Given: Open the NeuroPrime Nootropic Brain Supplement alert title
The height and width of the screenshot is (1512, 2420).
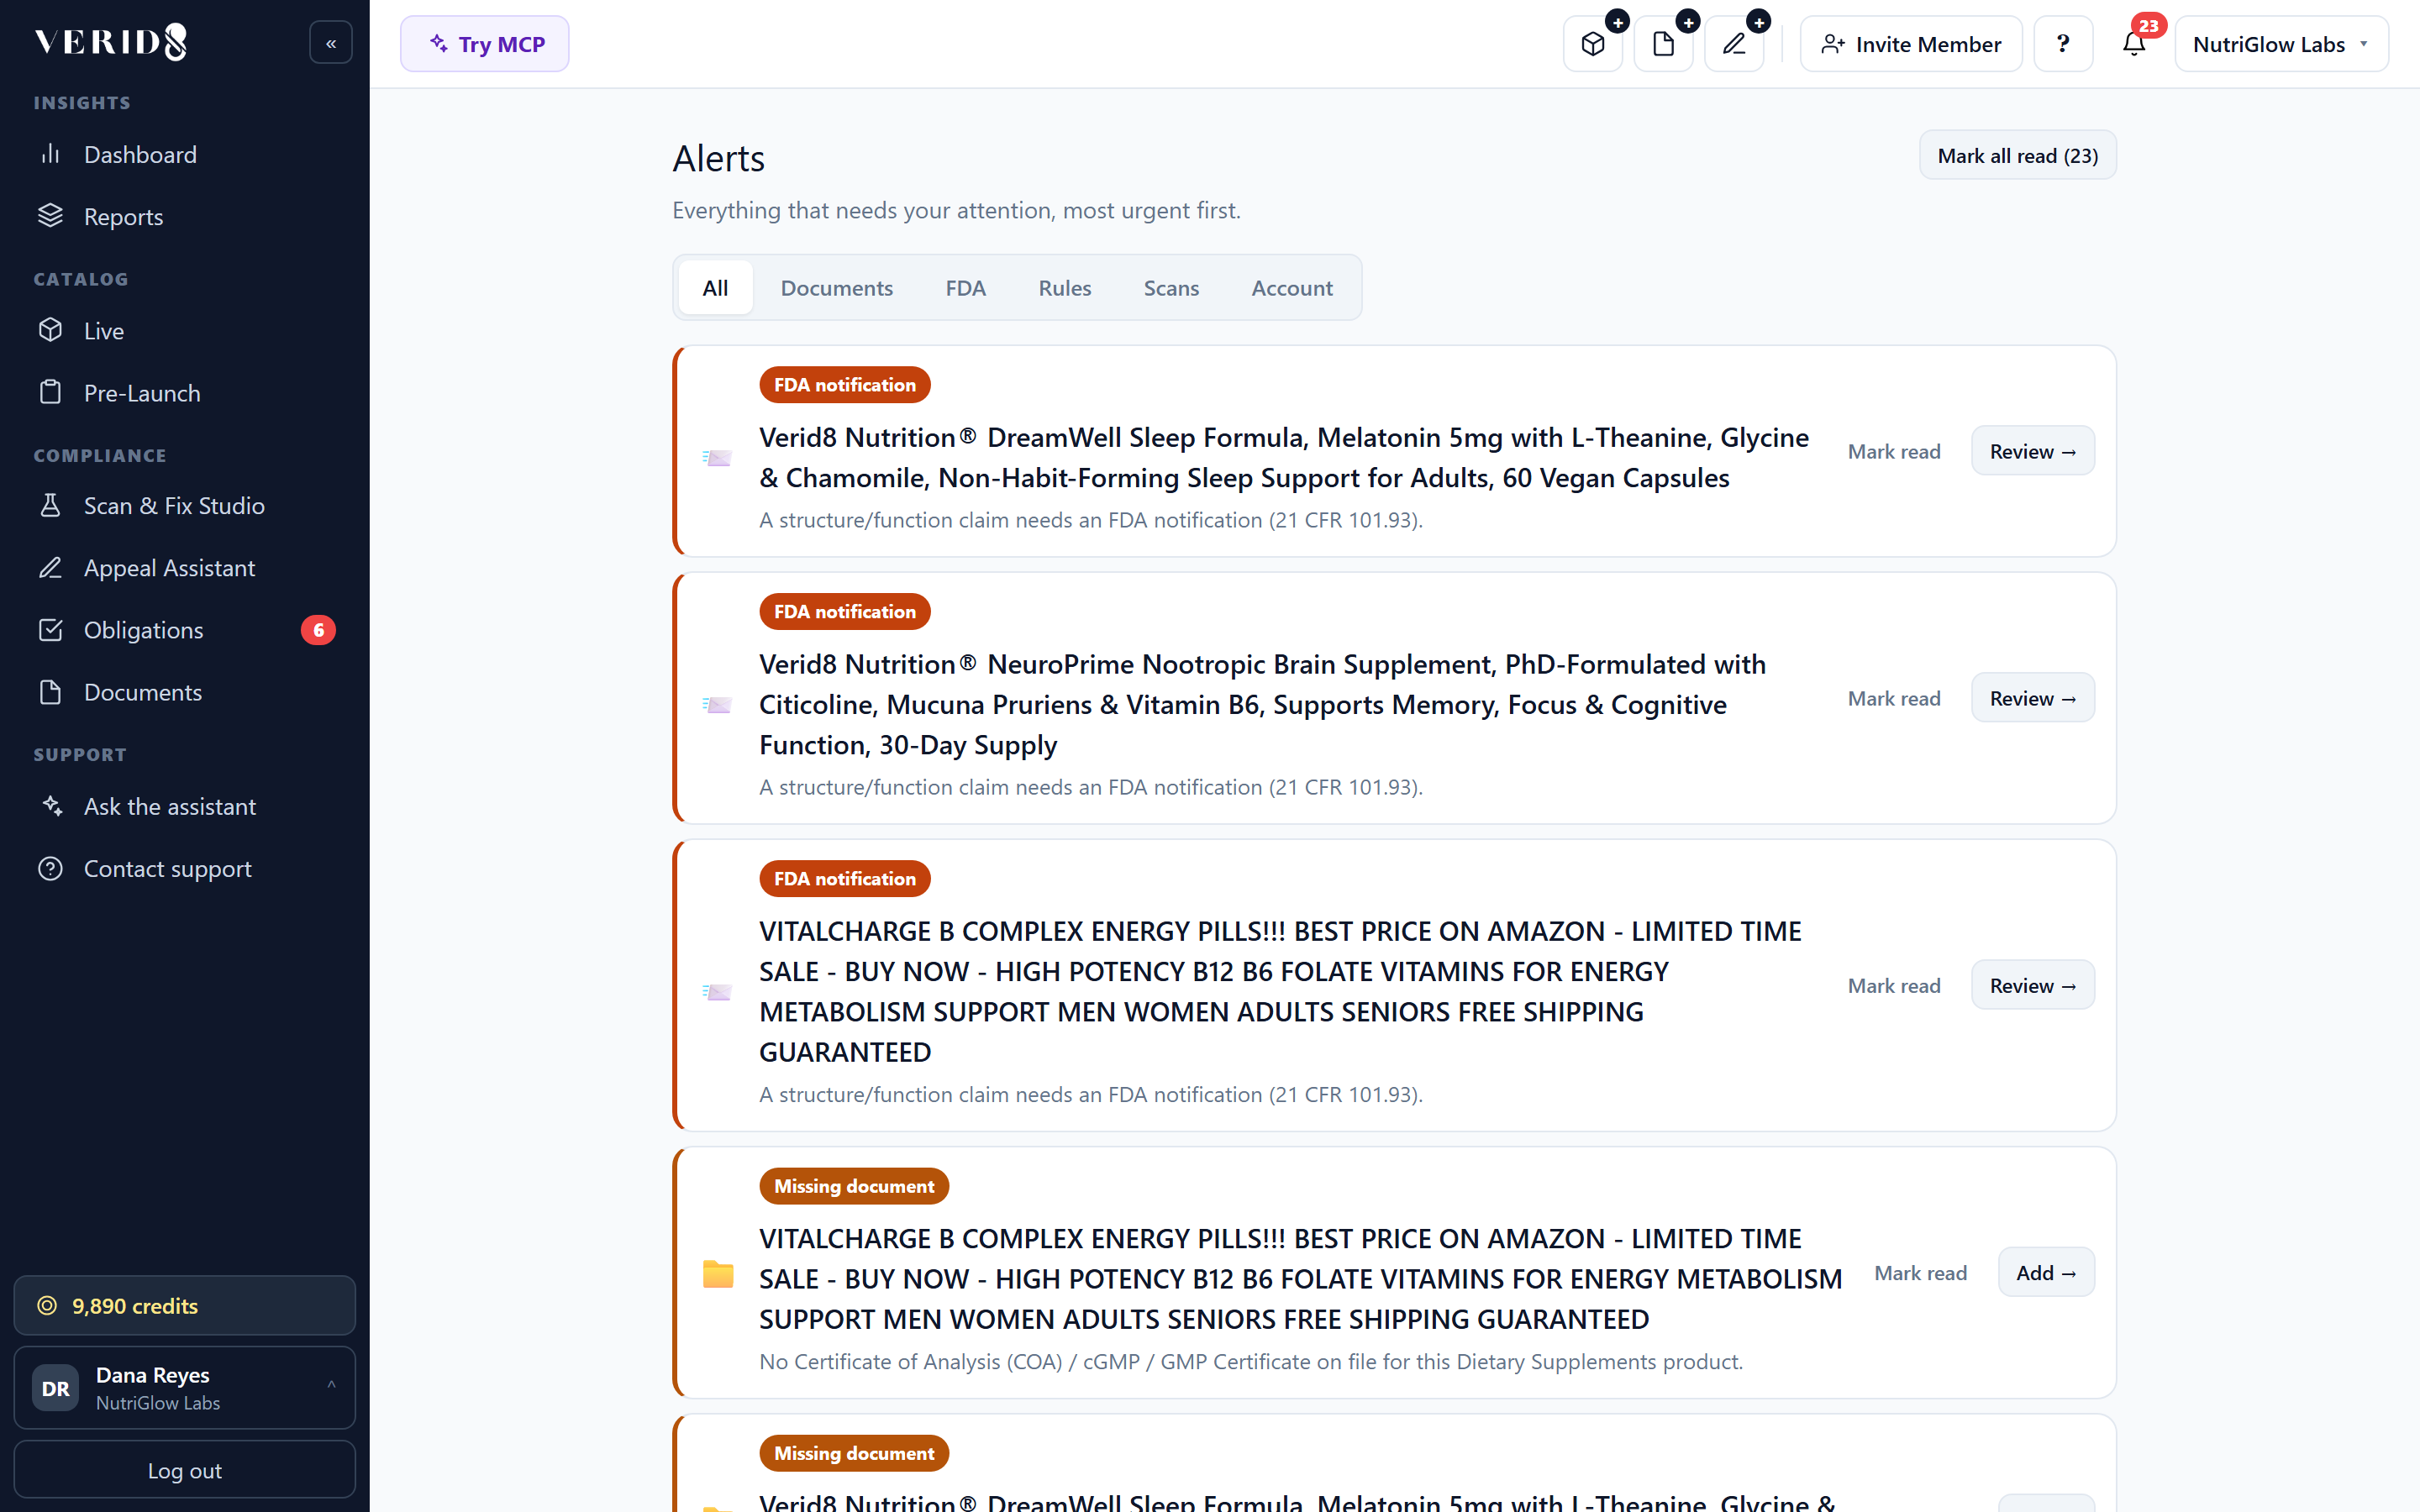Looking at the screenshot, I should 1262,704.
